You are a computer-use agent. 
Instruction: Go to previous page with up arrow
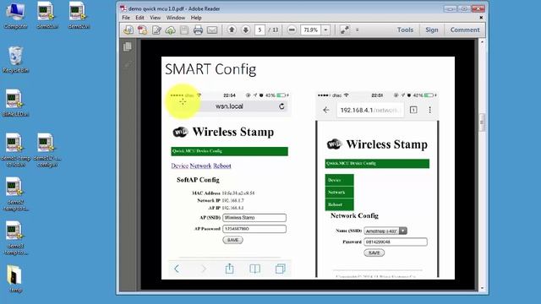point(232,30)
